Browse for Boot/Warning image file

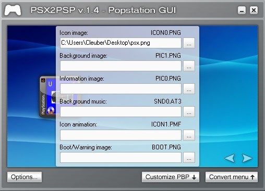click(189, 158)
